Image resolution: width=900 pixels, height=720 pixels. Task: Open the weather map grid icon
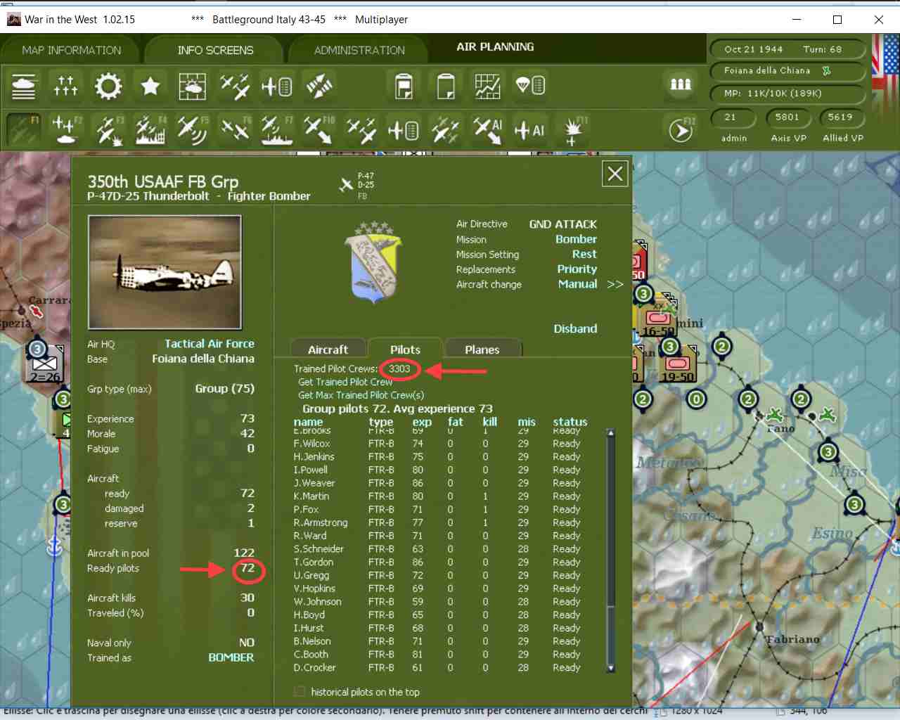coord(192,86)
